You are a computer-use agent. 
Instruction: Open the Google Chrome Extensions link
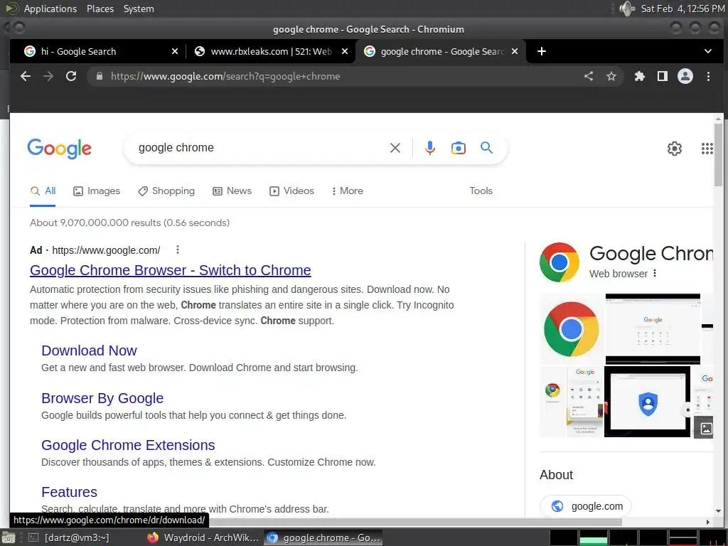pyautogui.click(x=128, y=445)
